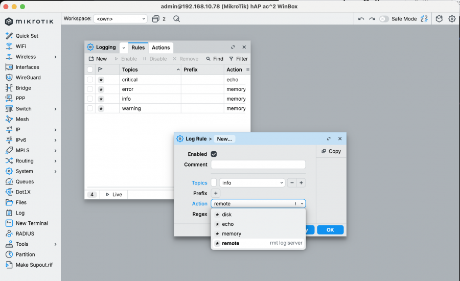Expand the Switch submenu
460x281 pixels.
pyautogui.click(x=55, y=109)
